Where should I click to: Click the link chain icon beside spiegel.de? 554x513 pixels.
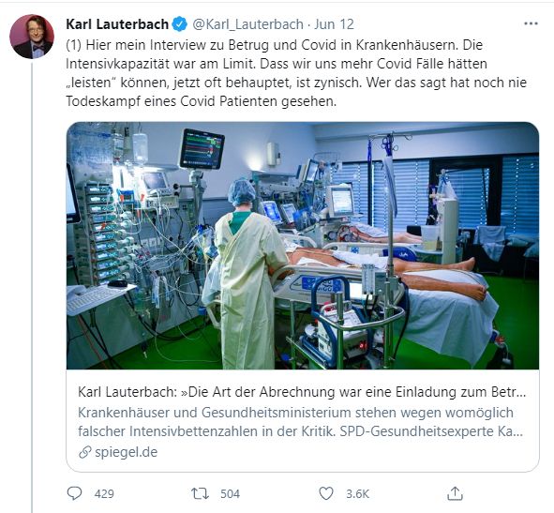(x=84, y=452)
